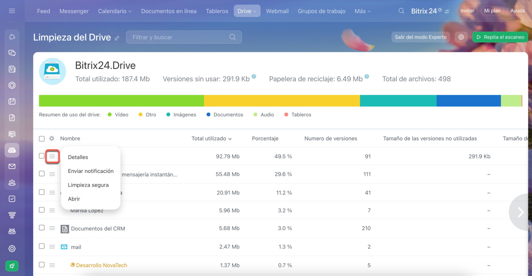Screen dimensions: 532x276
Task: Choose Enviar notificación from the context menu
Action: tap(91, 171)
